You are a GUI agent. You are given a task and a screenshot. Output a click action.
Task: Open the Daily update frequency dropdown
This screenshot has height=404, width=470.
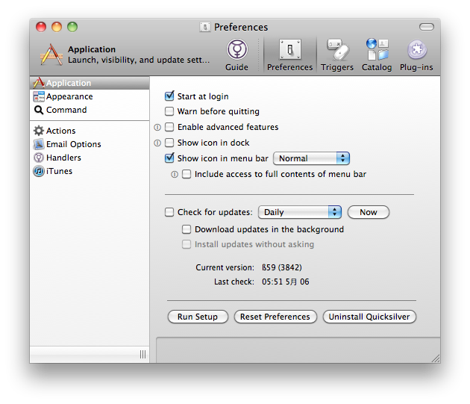[300, 212]
